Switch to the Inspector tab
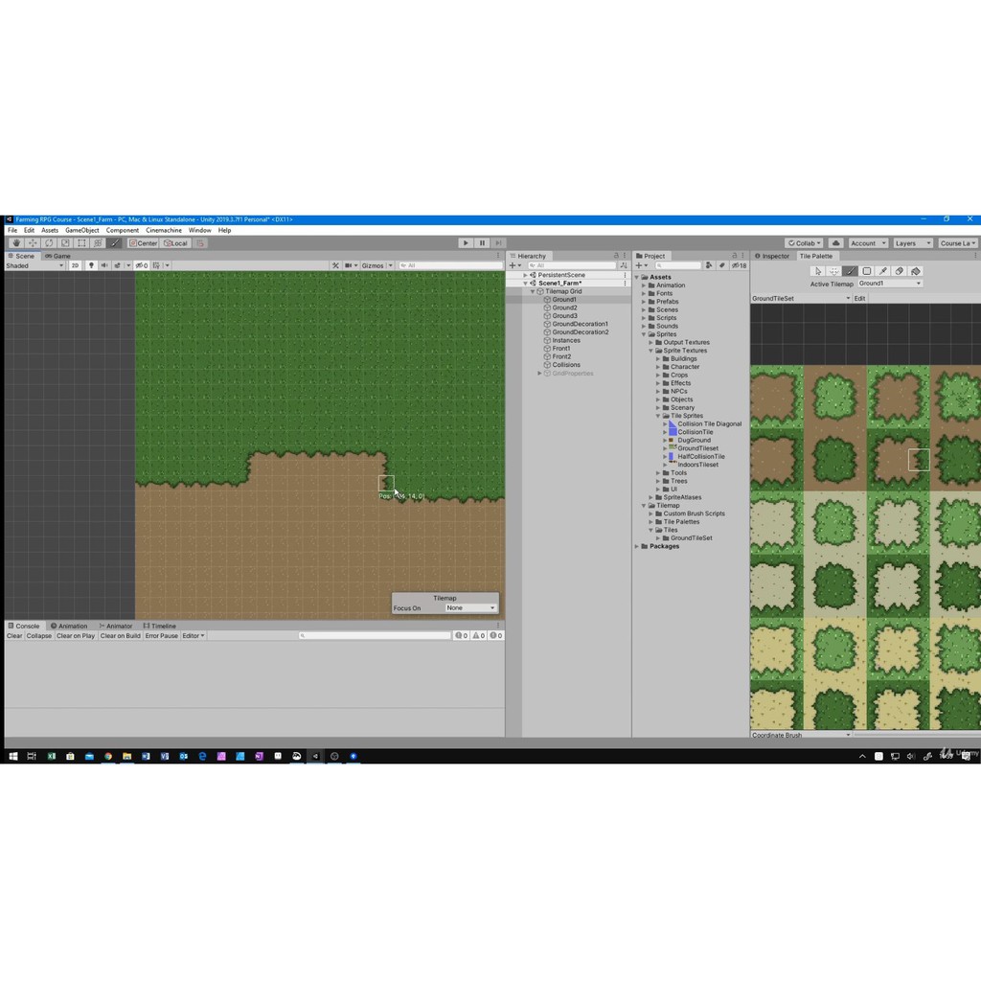The image size is (981, 981). 772,256
